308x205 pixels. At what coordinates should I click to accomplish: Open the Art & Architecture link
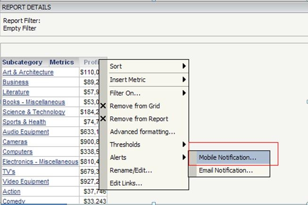(x=28, y=72)
